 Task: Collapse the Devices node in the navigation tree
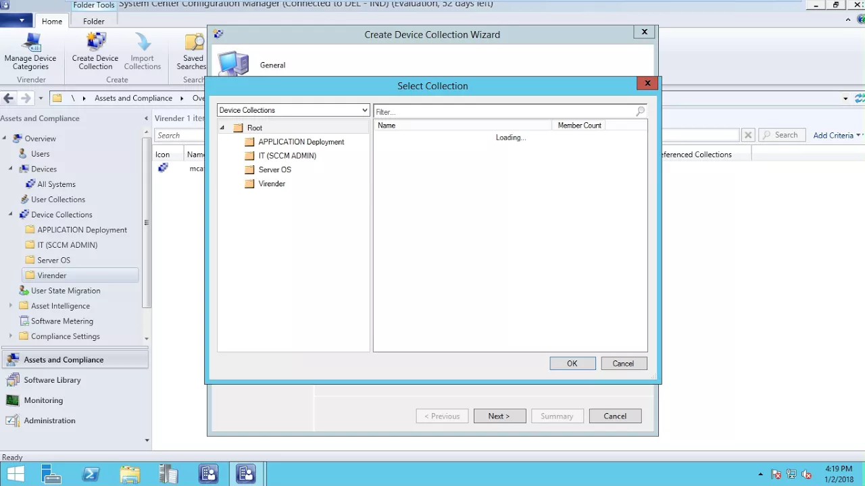(10, 169)
